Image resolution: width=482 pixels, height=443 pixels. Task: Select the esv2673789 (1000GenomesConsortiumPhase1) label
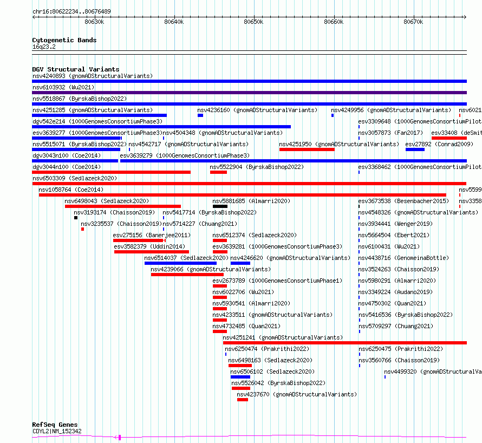pyautogui.click(x=277, y=281)
